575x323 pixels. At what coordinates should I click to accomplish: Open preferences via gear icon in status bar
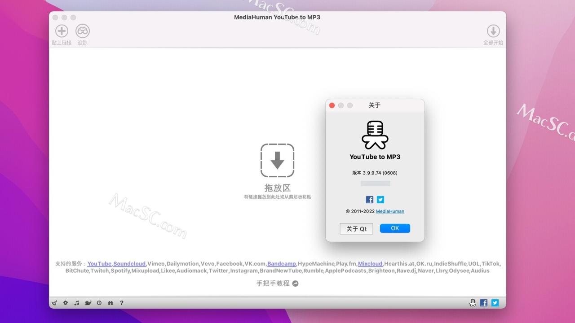tap(66, 303)
